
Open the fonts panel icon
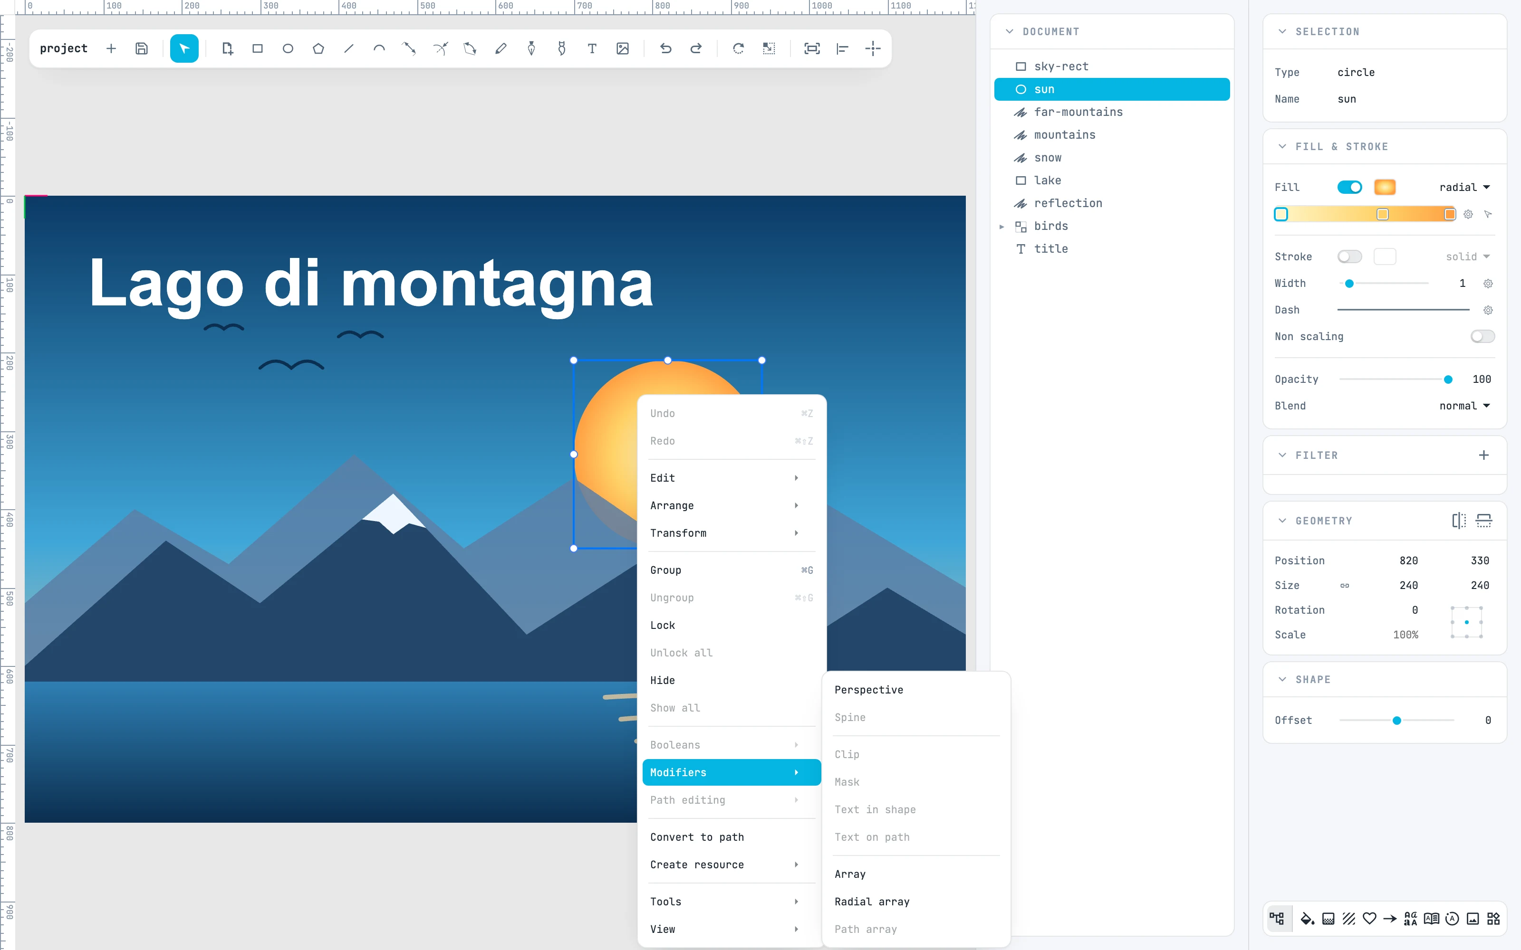click(x=1410, y=919)
